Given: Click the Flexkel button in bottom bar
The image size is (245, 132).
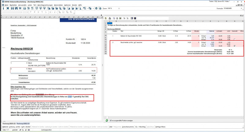Looking at the screenshot, I should pos(28,127).
